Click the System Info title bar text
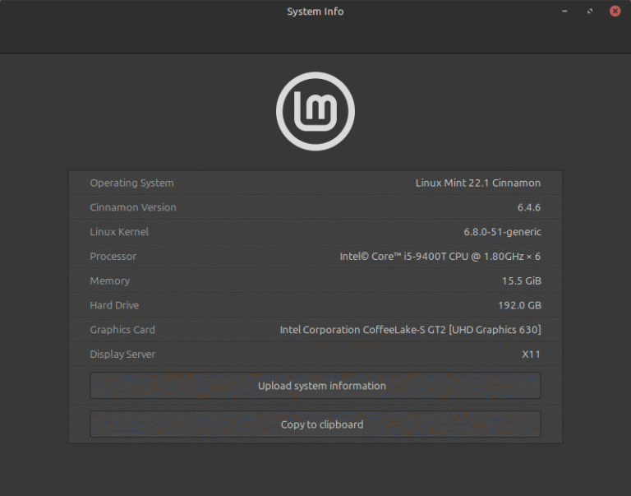Screen dimensions: 631x496 point(315,12)
